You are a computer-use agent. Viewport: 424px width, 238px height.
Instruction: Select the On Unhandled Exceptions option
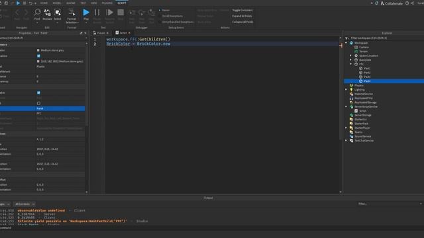pos(176,22)
